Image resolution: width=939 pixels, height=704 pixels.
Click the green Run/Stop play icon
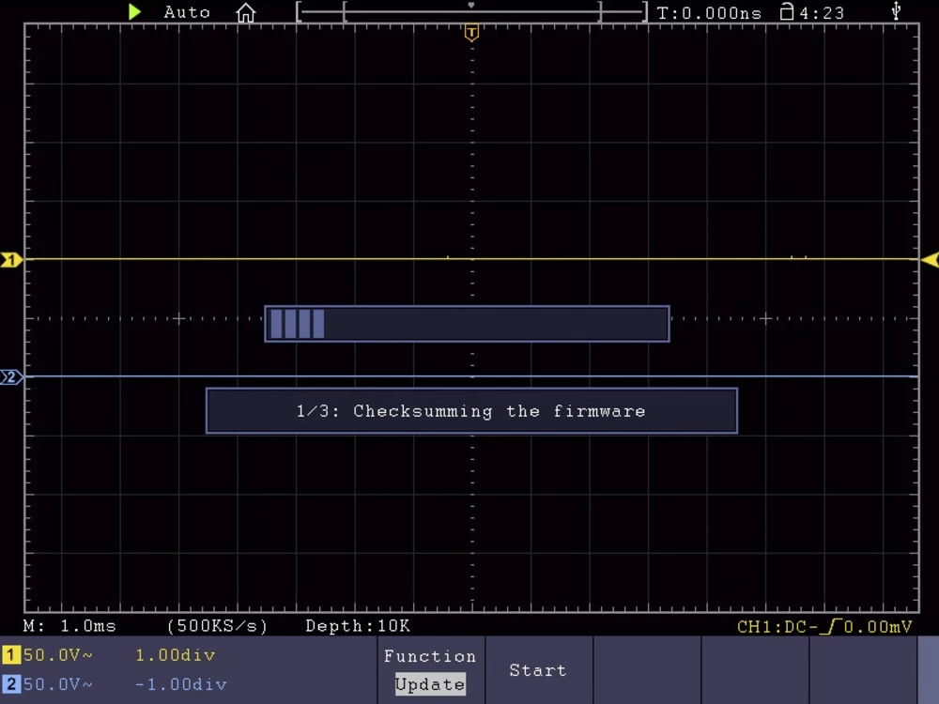135,12
